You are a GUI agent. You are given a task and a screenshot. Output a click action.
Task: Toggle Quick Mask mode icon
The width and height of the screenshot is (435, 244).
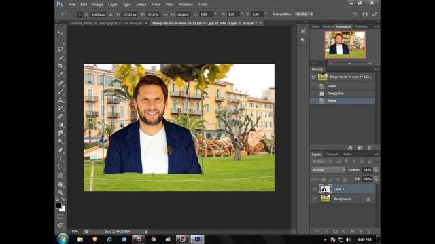tap(60, 217)
